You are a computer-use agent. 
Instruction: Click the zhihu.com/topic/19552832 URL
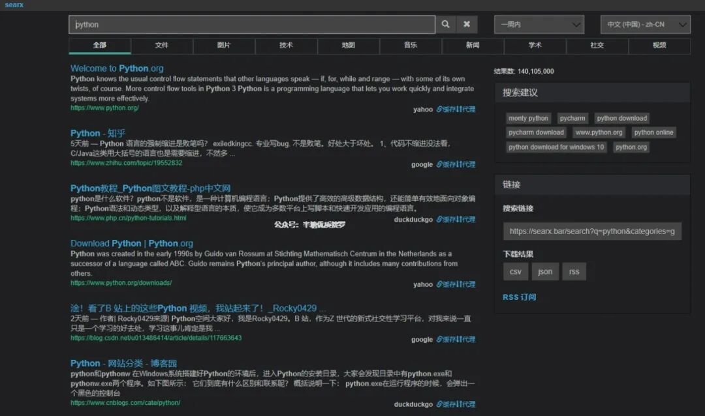click(x=127, y=162)
